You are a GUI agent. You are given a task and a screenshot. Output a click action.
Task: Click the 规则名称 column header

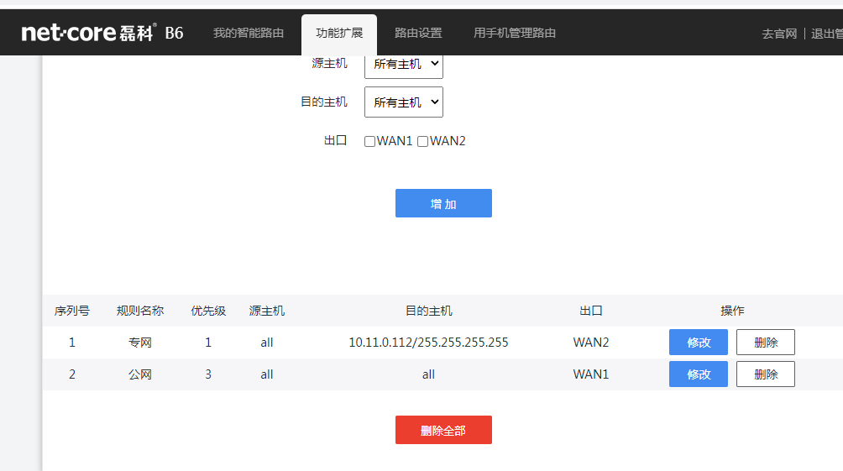(x=139, y=311)
